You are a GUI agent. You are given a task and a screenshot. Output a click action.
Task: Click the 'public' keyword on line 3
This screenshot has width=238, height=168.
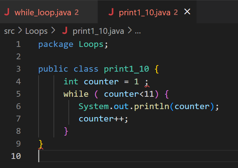tap(53, 69)
